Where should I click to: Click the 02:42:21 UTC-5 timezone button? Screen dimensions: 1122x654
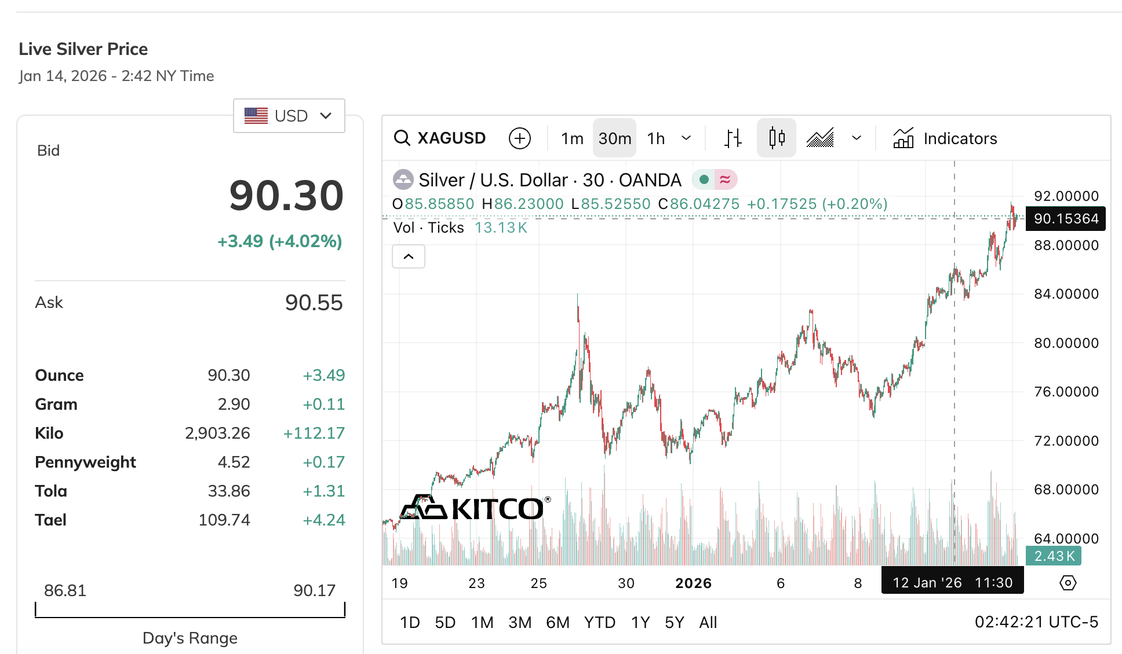(1036, 622)
